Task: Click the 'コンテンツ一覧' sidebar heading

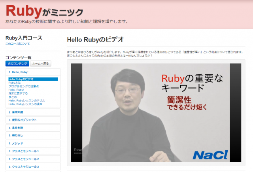Action: pos(19,58)
